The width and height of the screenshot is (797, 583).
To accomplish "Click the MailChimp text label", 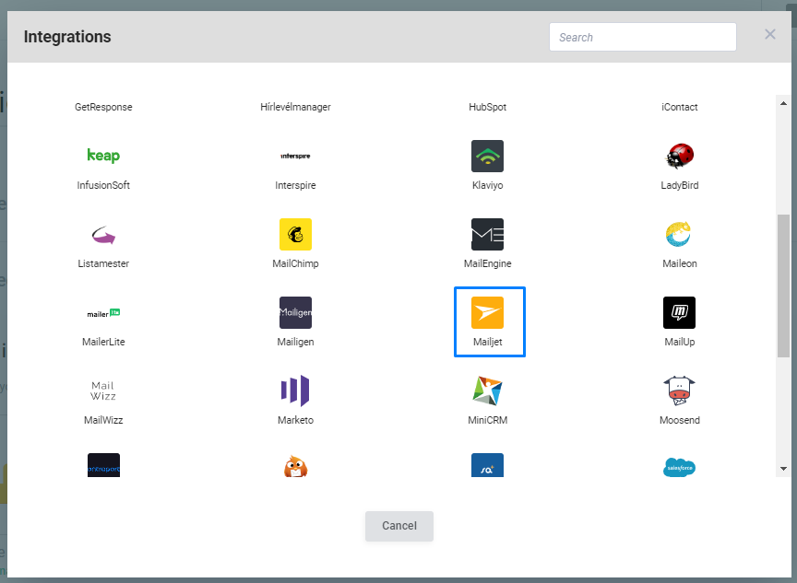I will (295, 263).
